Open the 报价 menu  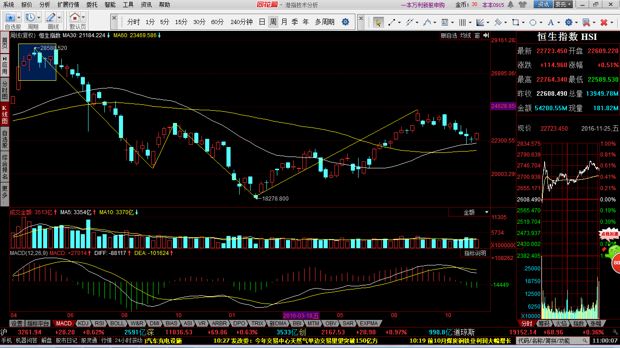tap(27, 5)
